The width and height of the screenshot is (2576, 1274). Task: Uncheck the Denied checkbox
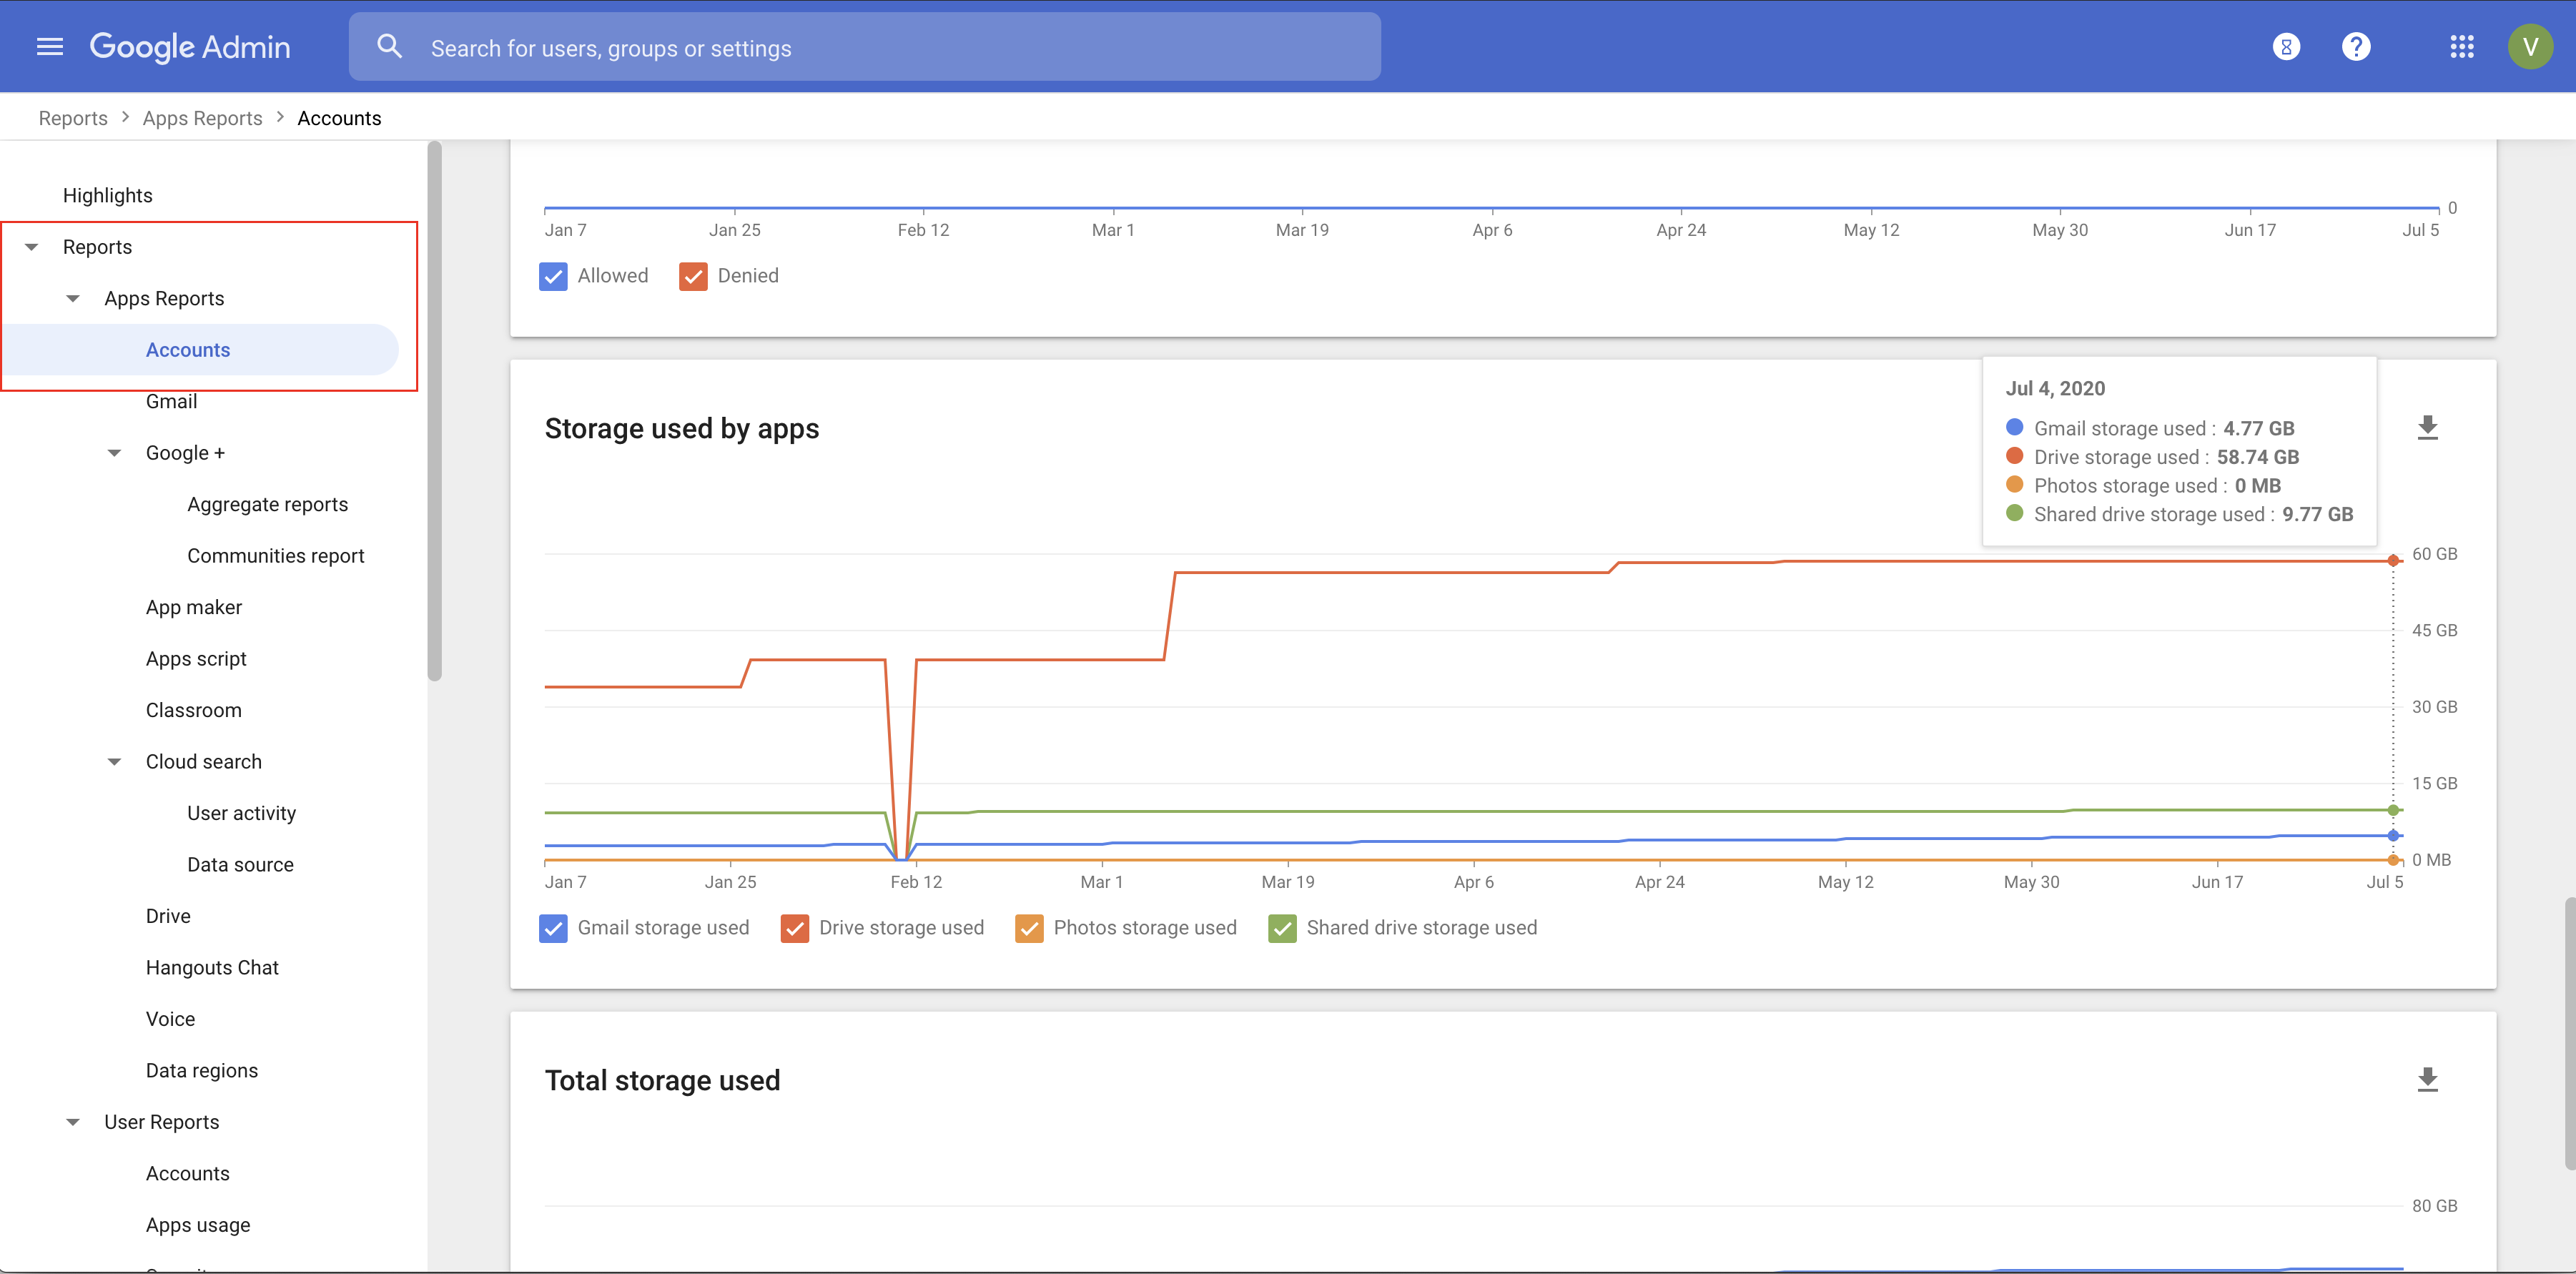click(x=693, y=276)
